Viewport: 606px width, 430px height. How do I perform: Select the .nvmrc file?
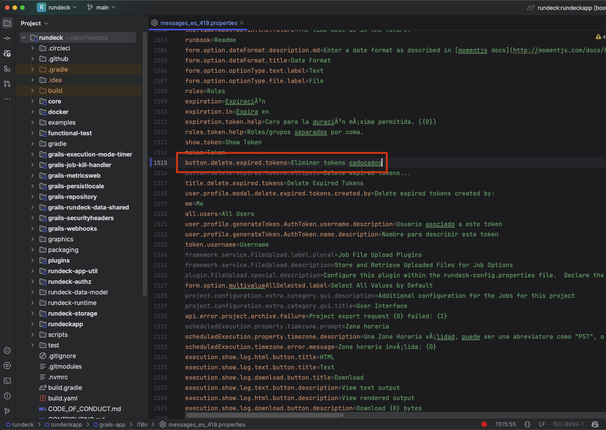[58, 377]
